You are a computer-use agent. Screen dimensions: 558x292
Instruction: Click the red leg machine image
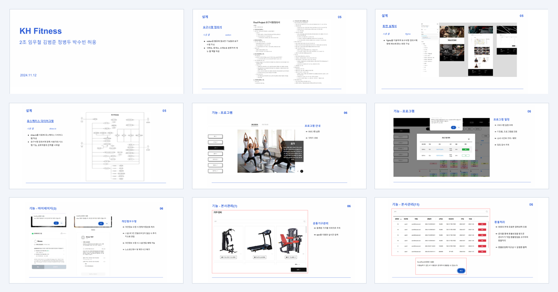click(x=291, y=241)
